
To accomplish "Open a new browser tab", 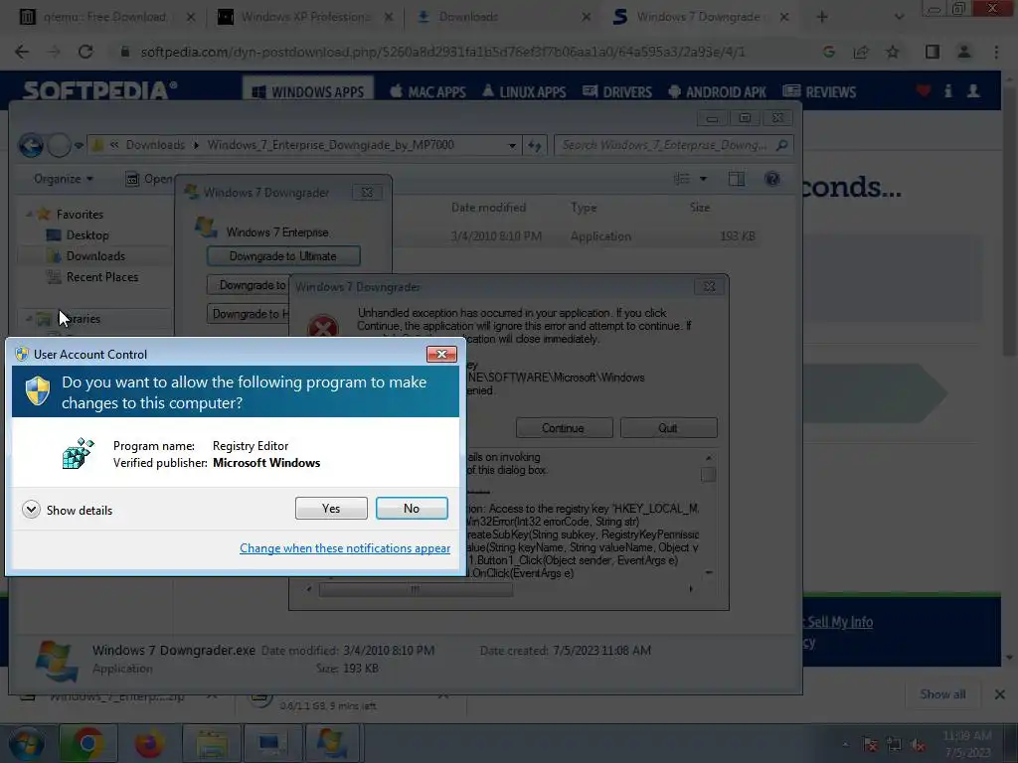I will pos(822,17).
